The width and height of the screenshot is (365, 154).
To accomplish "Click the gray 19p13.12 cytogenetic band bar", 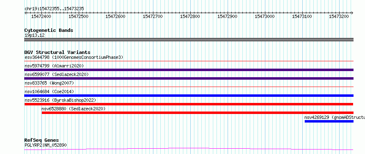I will click(189, 40).
